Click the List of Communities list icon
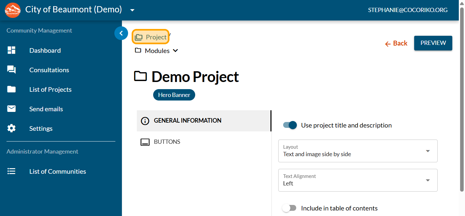Image resolution: width=465 pixels, height=216 pixels. (x=11, y=171)
